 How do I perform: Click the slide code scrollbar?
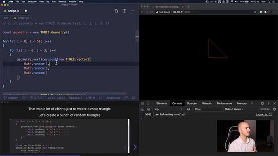coord(129,136)
